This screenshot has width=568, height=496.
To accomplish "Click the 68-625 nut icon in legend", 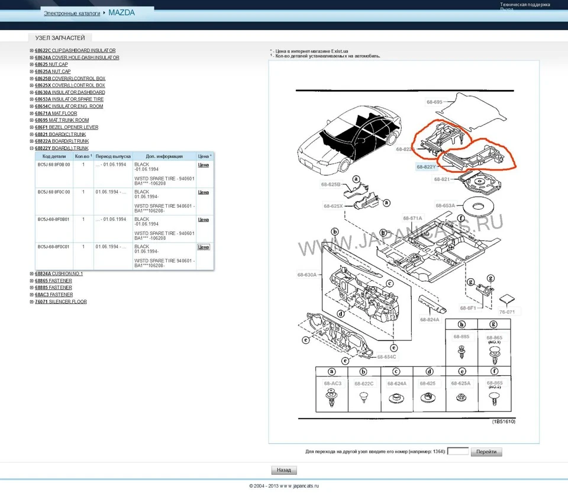I will tap(428, 398).
